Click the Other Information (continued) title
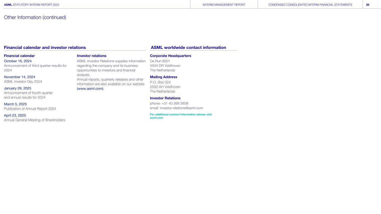This screenshot has width=381, height=214. coord(35,18)
